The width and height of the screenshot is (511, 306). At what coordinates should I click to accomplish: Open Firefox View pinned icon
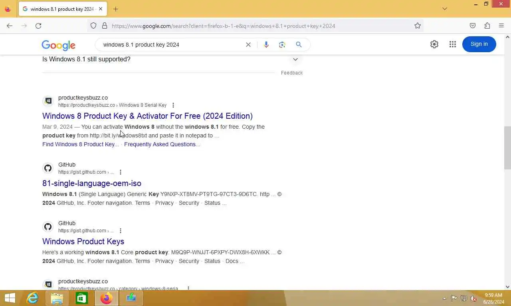tap(8, 9)
